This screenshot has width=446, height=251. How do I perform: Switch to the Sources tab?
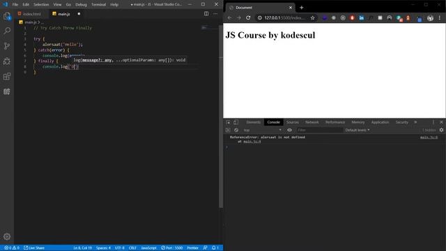pos(293,122)
